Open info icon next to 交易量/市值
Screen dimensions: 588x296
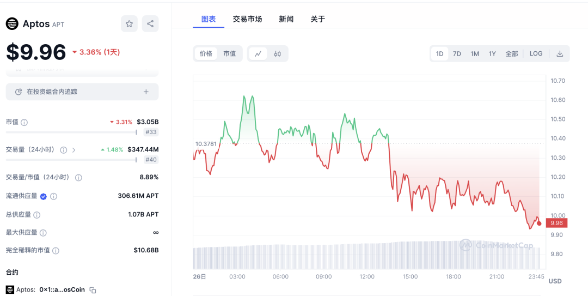(78, 178)
